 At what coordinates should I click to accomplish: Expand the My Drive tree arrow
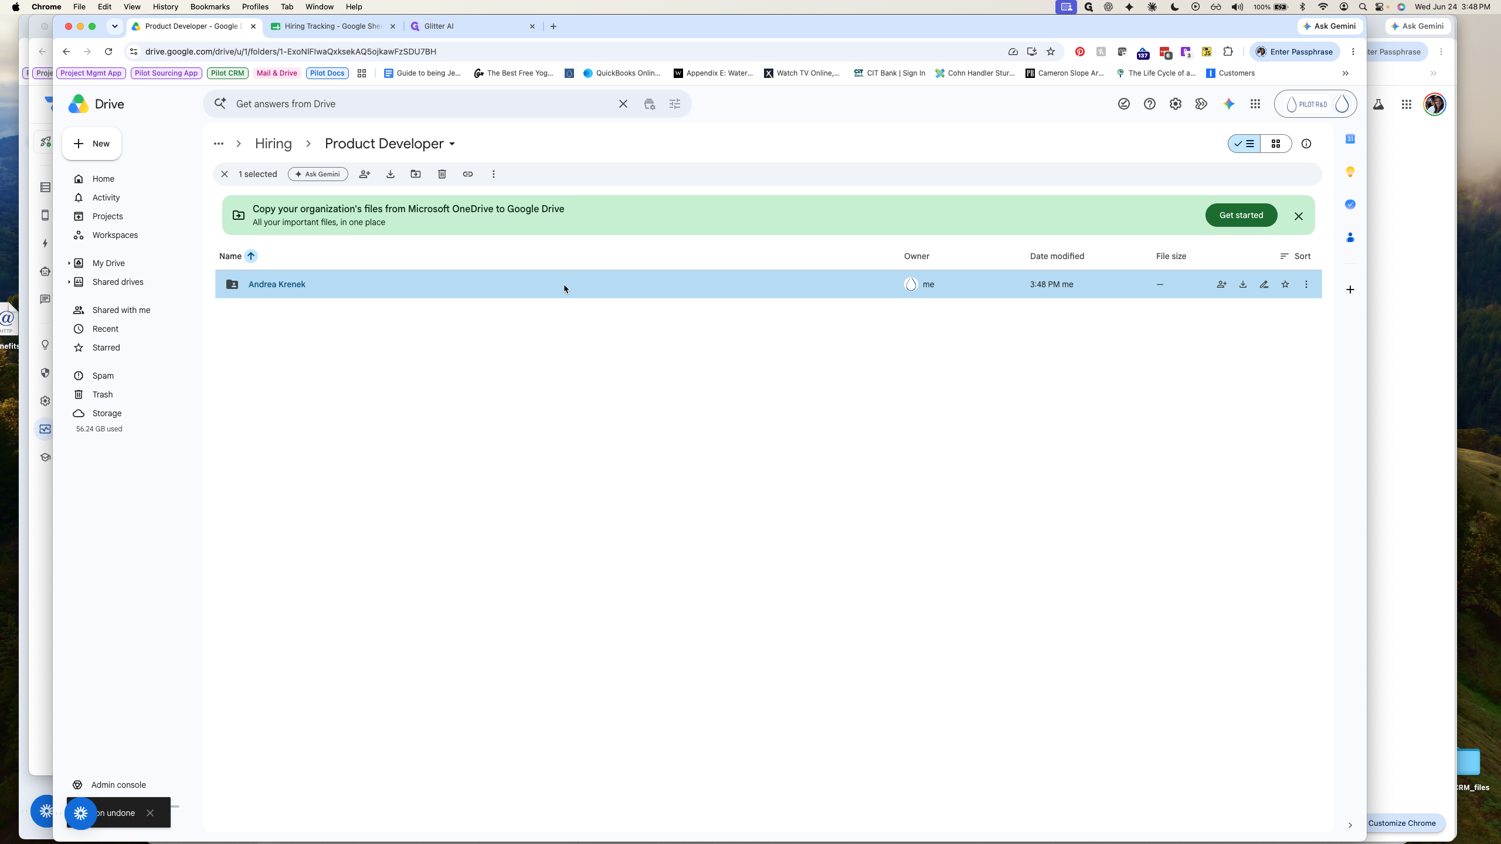(69, 263)
